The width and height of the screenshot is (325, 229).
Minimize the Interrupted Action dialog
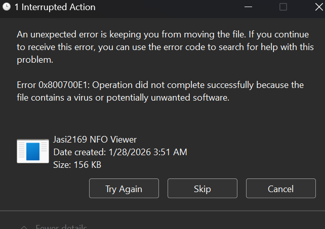249,7
